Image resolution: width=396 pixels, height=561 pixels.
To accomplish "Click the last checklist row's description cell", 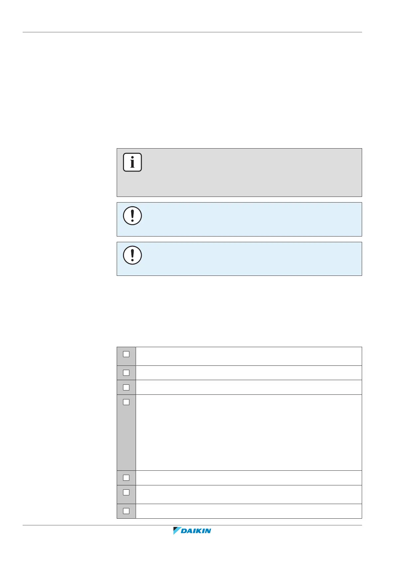I will pos(249,511).
